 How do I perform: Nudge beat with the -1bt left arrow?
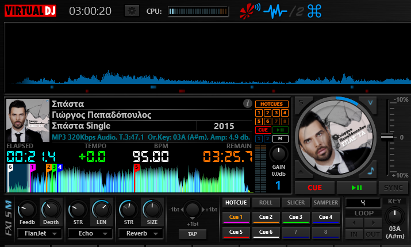click(x=182, y=210)
